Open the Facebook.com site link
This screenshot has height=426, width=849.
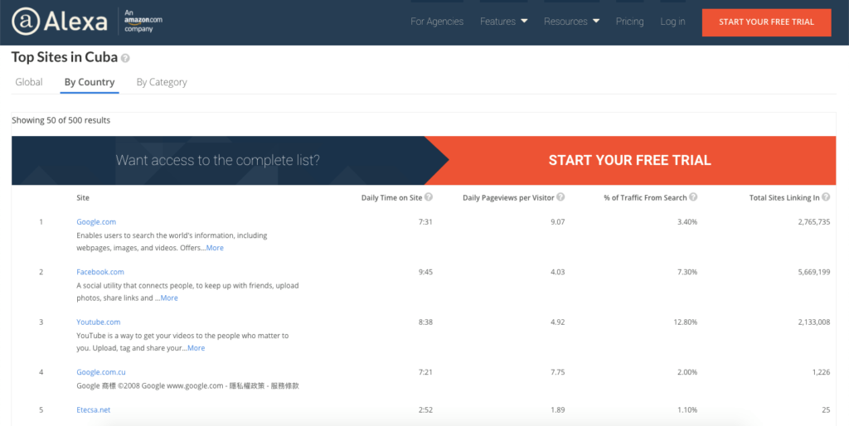(100, 272)
